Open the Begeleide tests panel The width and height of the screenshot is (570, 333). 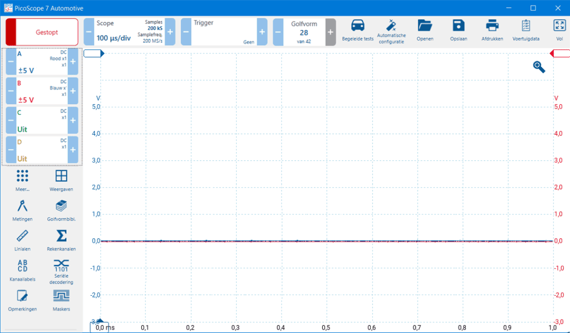(x=358, y=31)
